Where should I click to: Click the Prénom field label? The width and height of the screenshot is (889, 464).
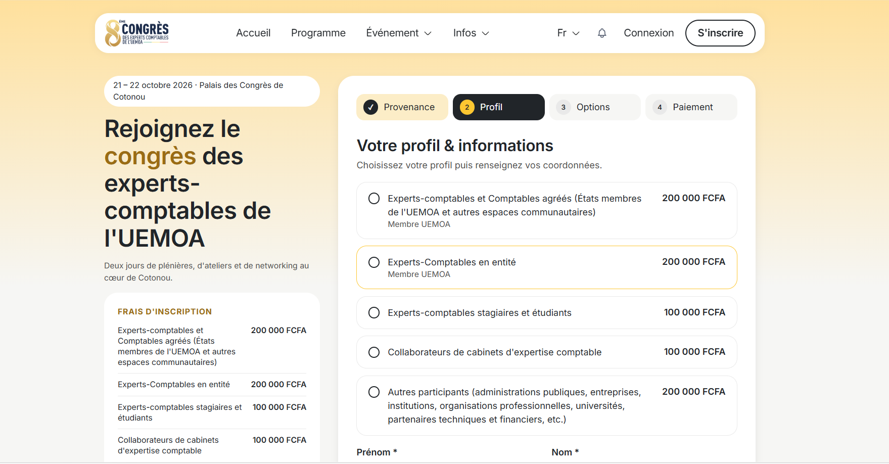377,452
